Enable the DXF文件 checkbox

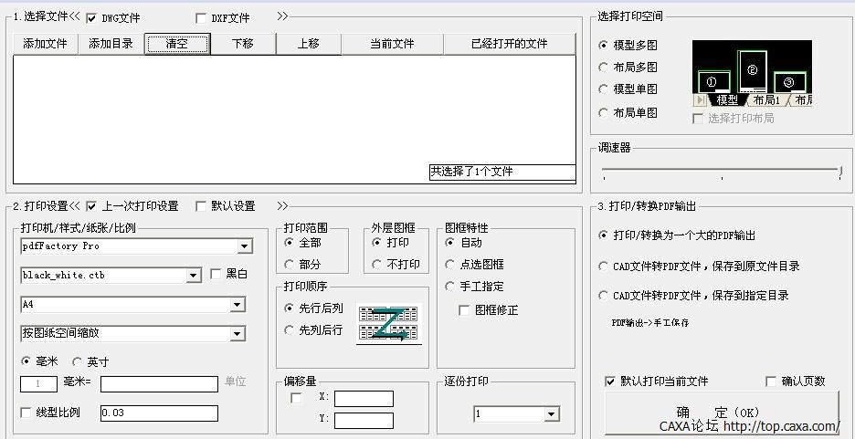pyautogui.click(x=202, y=18)
